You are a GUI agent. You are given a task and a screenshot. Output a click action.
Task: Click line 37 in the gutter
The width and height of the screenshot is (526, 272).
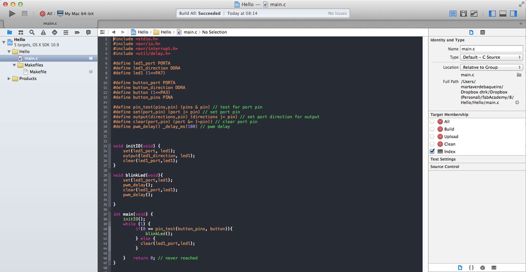click(105, 214)
